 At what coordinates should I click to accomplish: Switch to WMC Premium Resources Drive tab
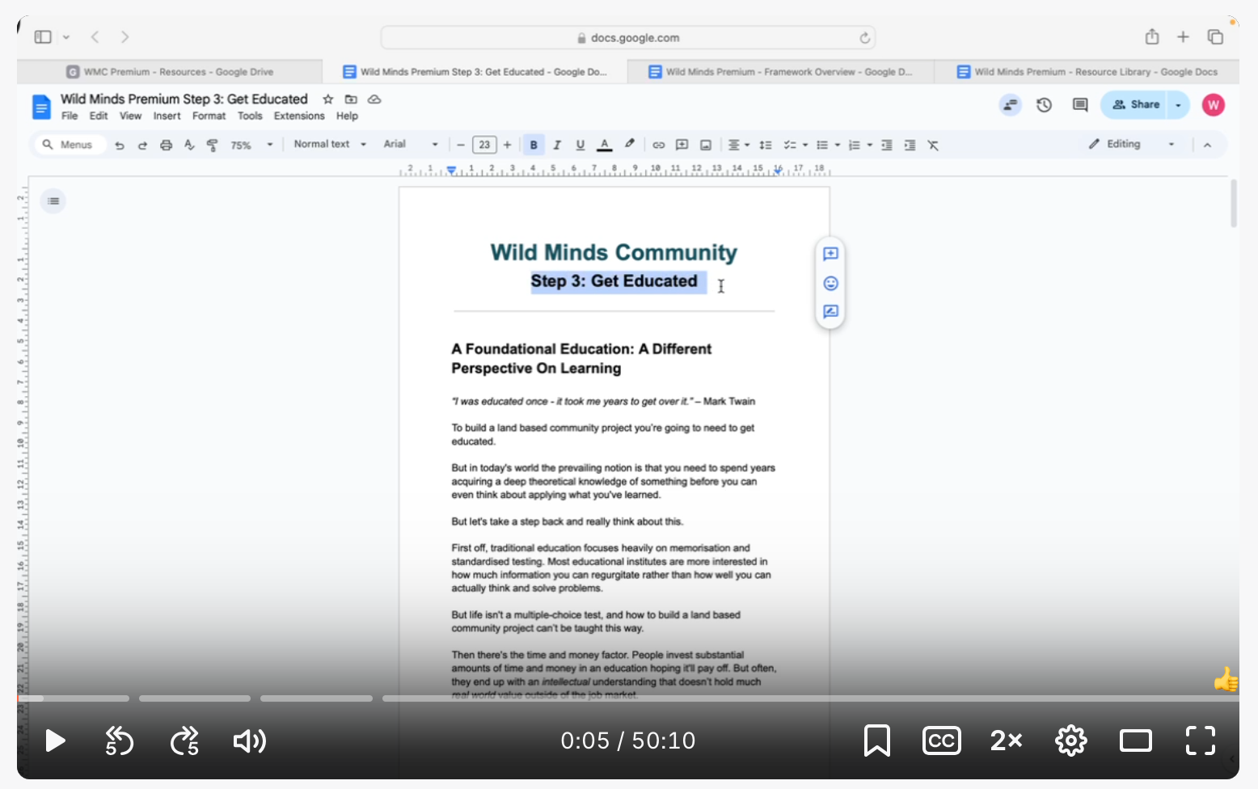click(170, 72)
